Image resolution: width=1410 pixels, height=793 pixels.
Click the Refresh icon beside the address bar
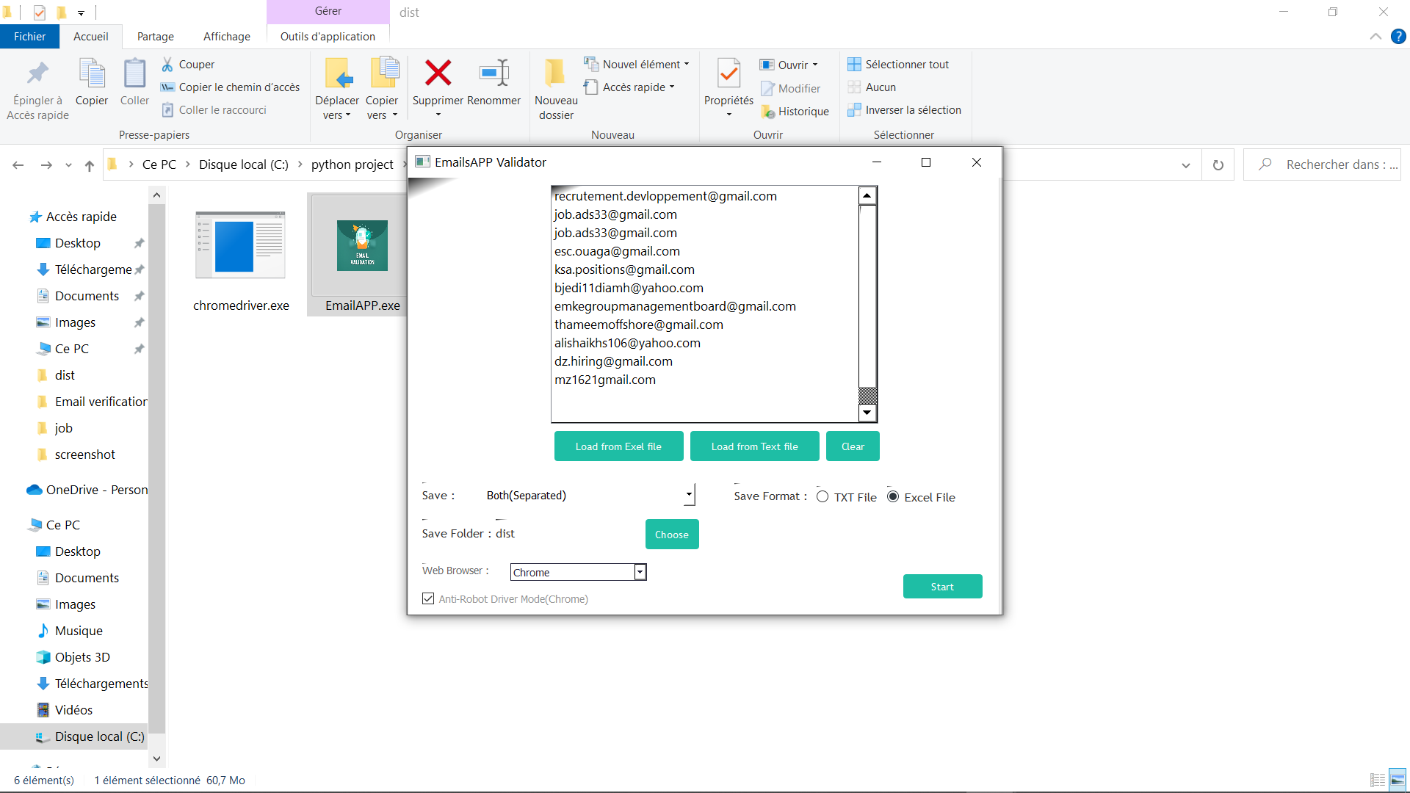(1218, 165)
